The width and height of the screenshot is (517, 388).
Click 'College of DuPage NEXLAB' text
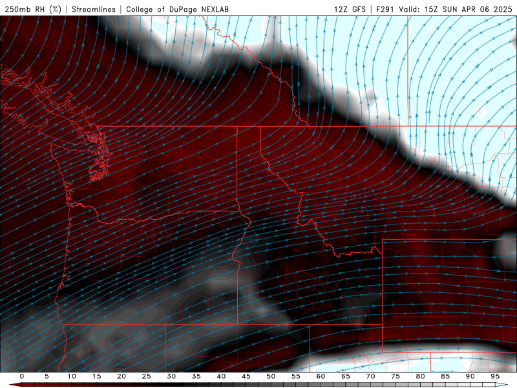[x=177, y=9]
